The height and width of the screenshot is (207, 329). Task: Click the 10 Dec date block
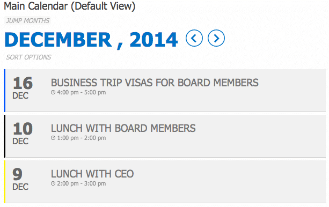[x=23, y=134]
